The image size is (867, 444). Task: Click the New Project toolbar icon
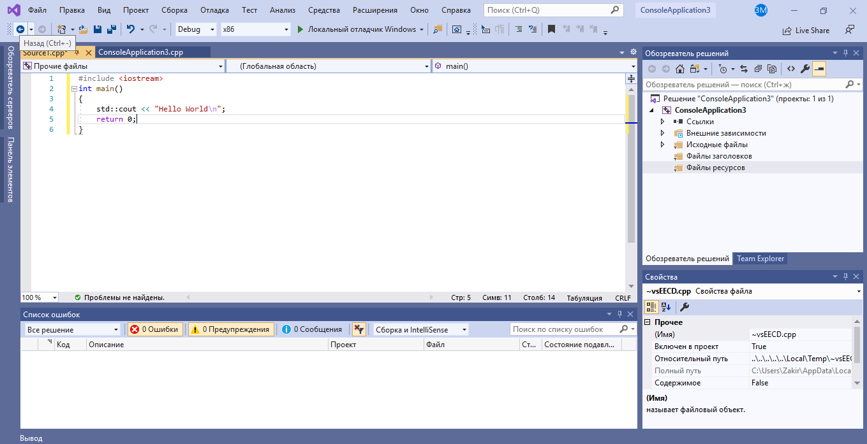[x=62, y=29]
